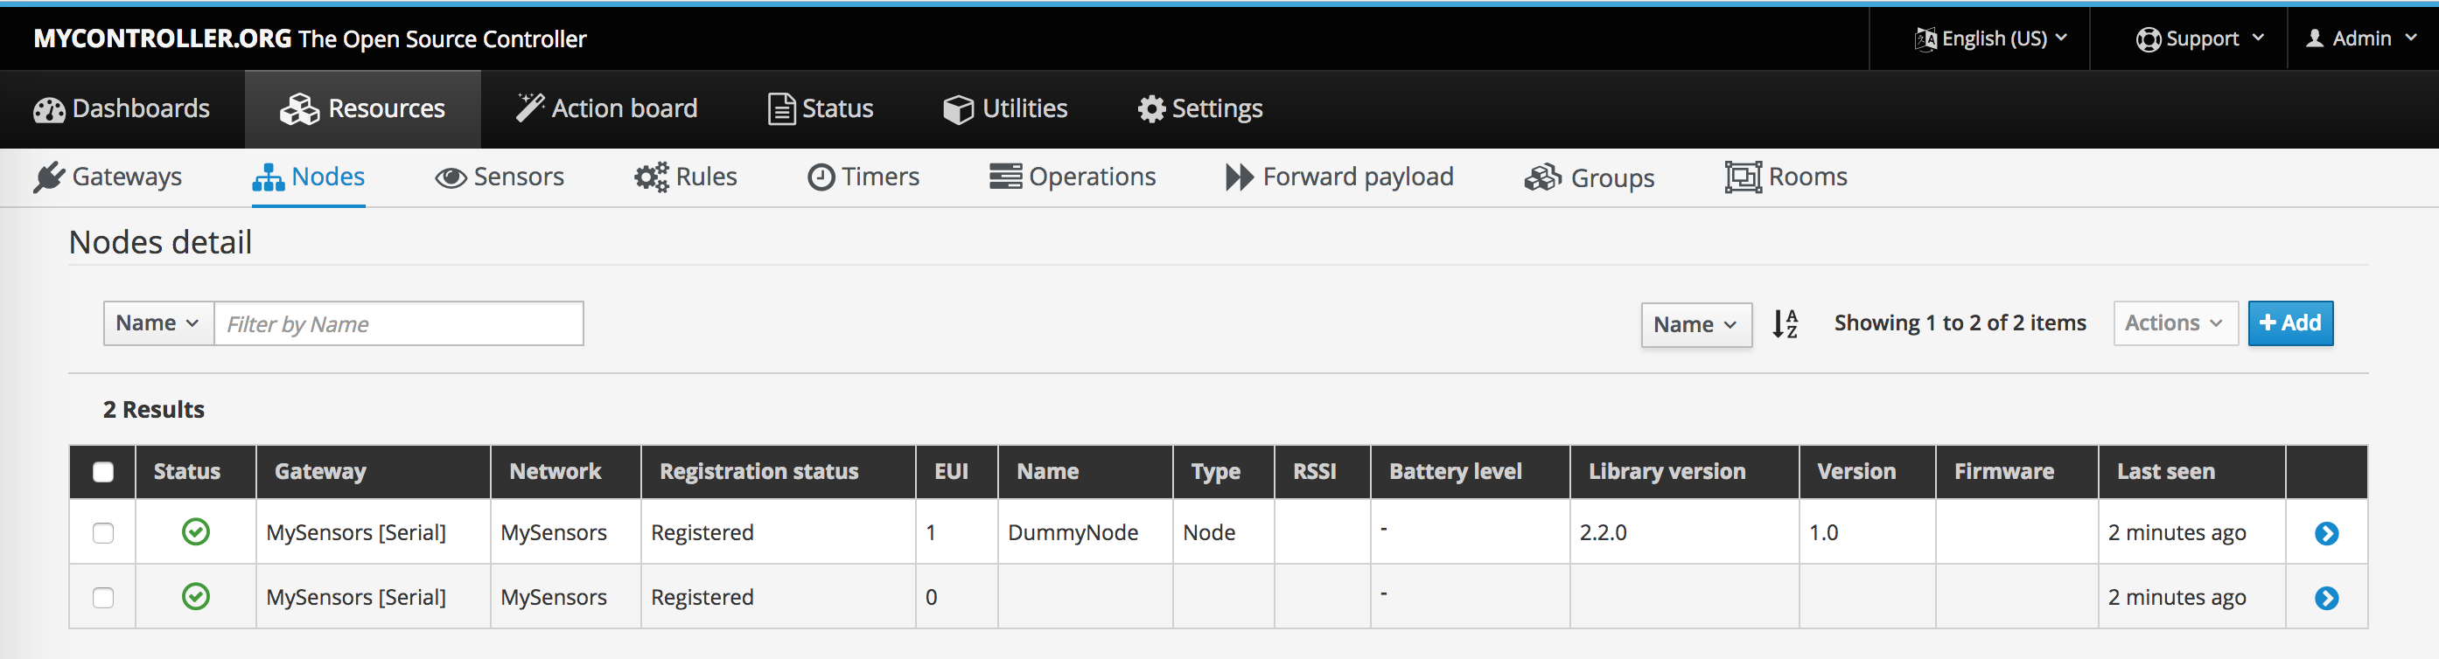Image resolution: width=2439 pixels, height=659 pixels.
Task: Click the Utilities box icon
Action: coord(958,109)
